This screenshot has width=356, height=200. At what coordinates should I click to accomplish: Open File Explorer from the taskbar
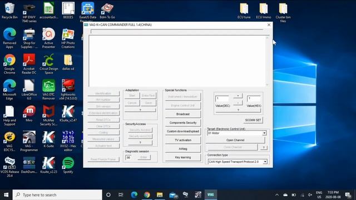click(x=160, y=195)
